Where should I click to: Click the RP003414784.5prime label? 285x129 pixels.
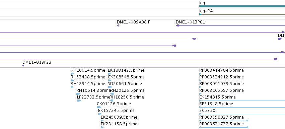tap(221, 70)
